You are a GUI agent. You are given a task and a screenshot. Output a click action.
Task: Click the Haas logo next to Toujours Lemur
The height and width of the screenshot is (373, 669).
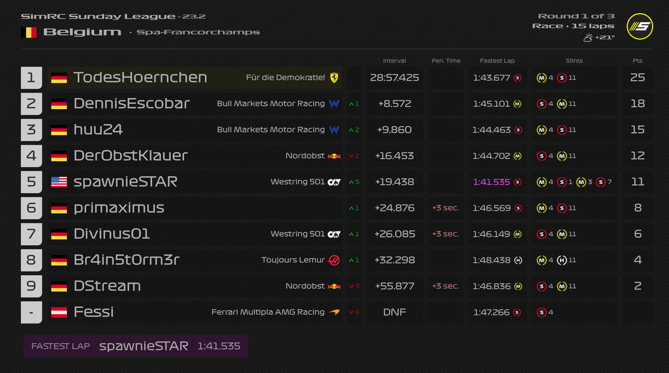coord(334,260)
